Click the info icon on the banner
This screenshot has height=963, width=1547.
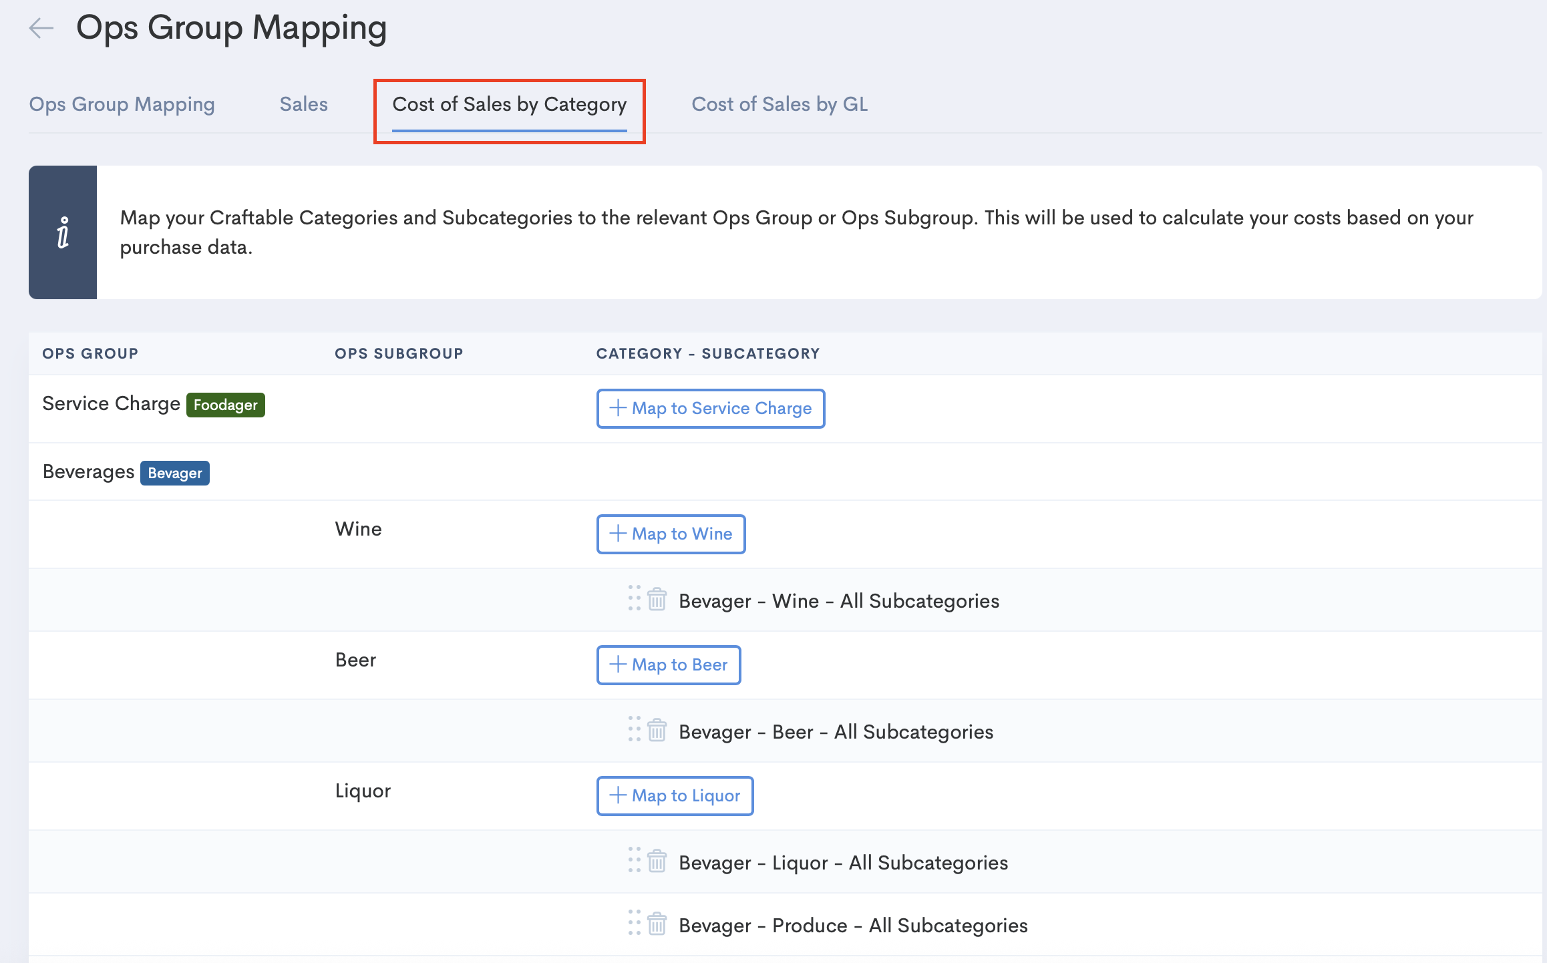pos(63,232)
